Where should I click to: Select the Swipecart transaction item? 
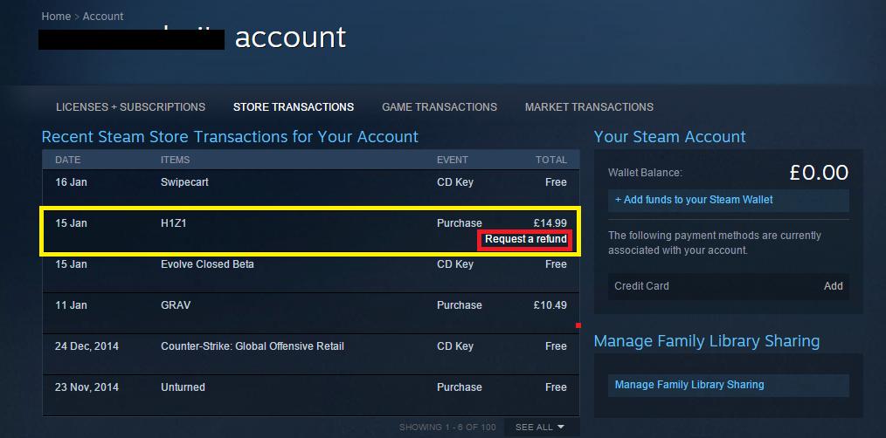[184, 183]
